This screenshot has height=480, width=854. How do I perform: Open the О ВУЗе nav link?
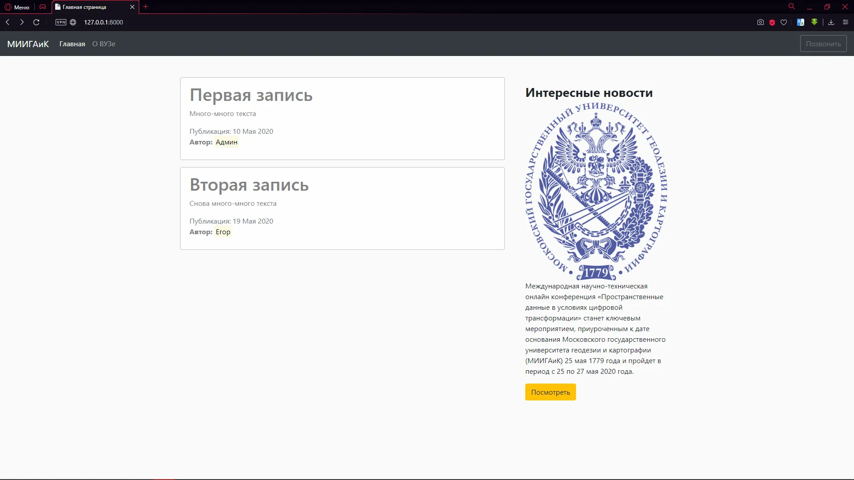[104, 44]
